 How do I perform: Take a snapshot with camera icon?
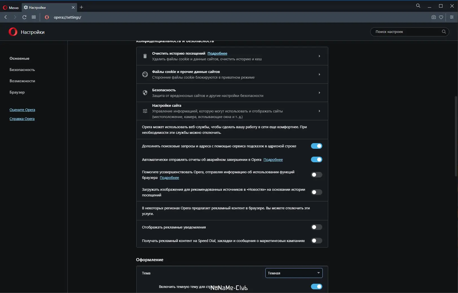point(434,17)
